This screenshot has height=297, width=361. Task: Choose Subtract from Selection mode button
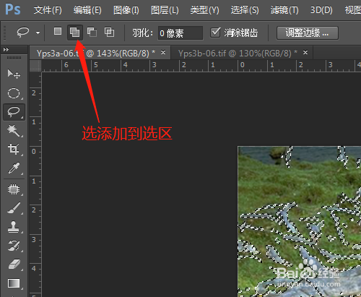coord(92,32)
